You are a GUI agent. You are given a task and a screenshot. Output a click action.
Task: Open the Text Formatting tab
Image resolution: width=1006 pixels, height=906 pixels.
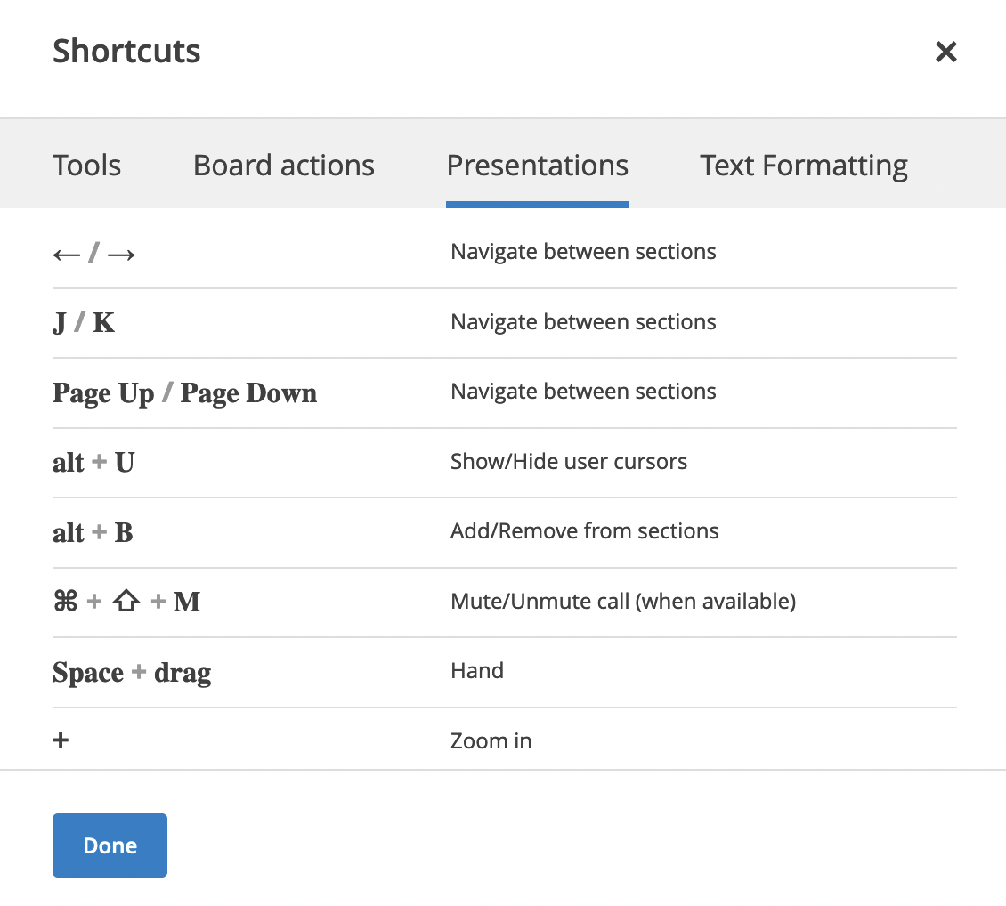point(803,166)
